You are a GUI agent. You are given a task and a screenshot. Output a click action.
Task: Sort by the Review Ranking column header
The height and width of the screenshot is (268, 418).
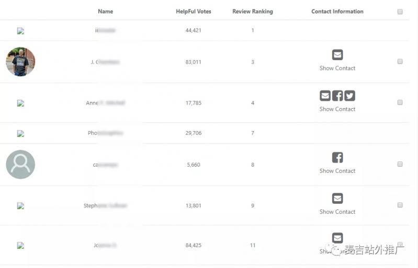point(253,11)
